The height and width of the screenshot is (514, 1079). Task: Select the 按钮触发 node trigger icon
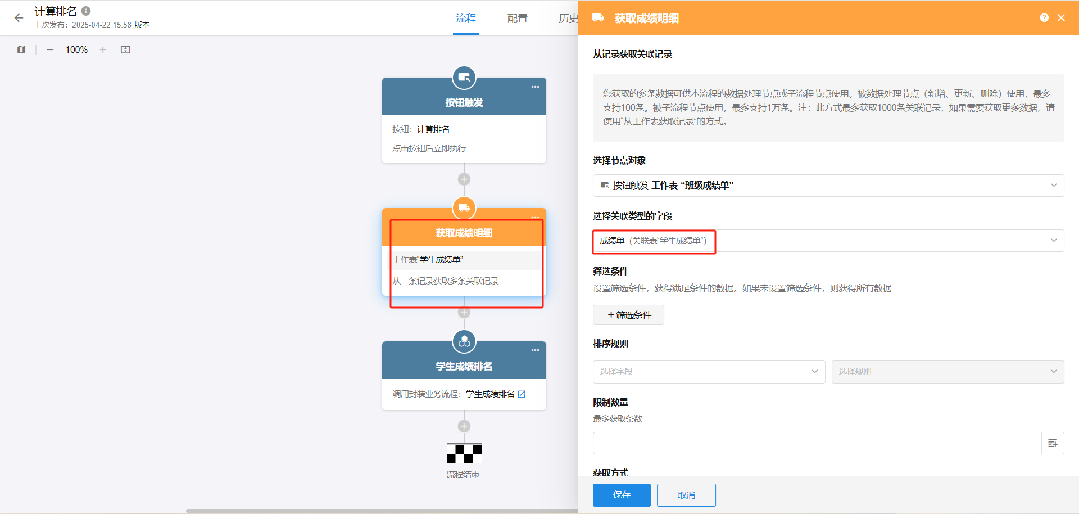tap(464, 78)
